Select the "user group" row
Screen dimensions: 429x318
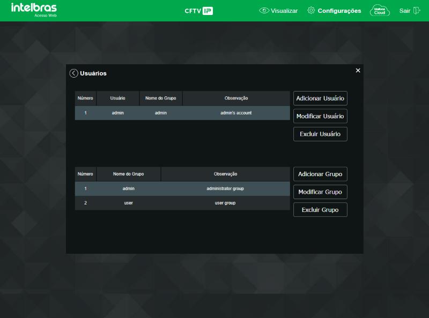coord(182,203)
